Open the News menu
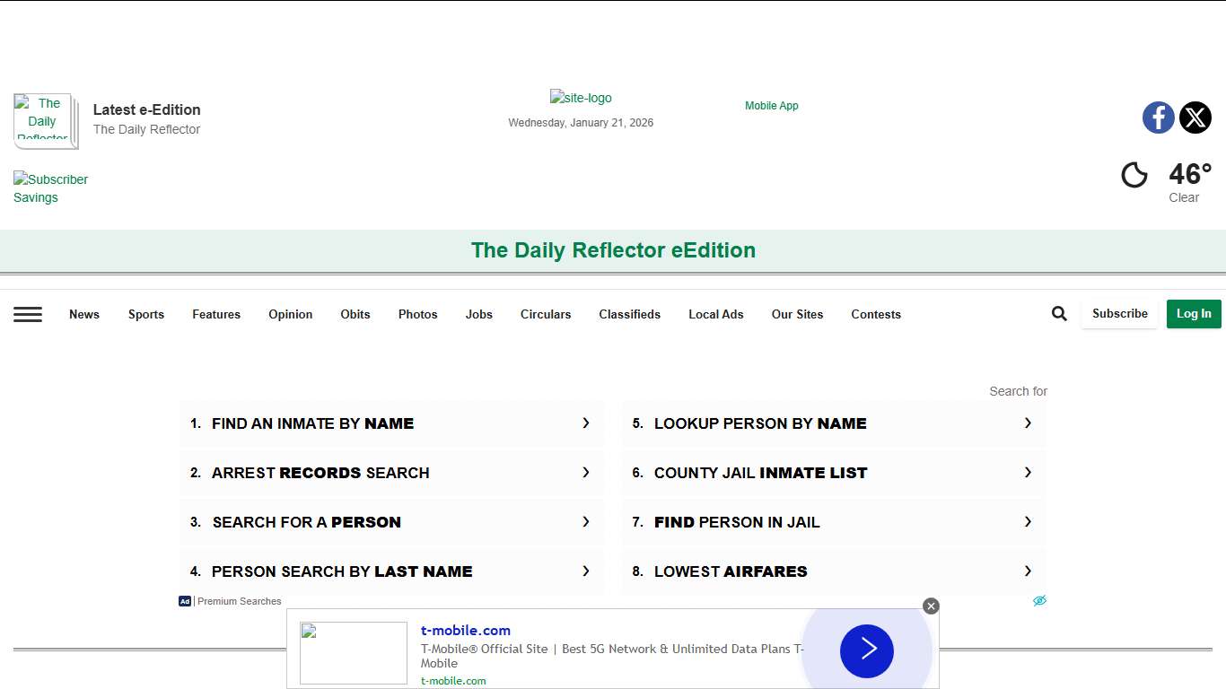Viewport: 1226px width, 689px height. click(84, 314)
